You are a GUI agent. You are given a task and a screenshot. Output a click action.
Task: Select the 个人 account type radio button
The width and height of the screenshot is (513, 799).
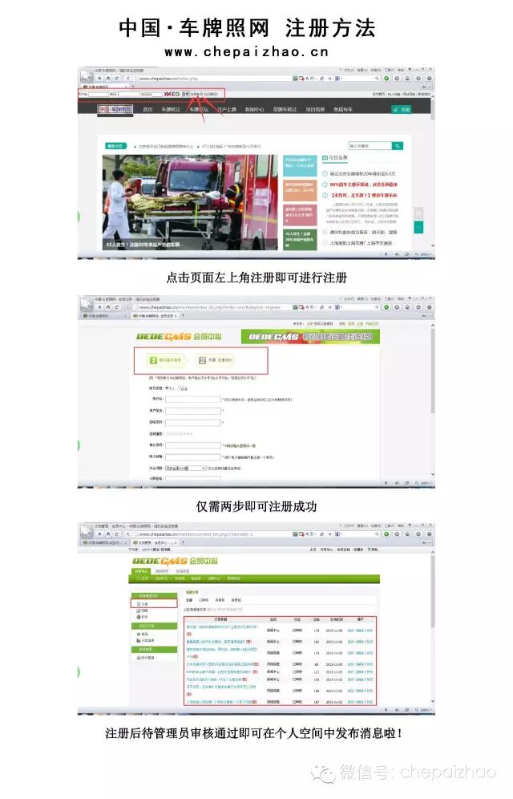[168, 388]
